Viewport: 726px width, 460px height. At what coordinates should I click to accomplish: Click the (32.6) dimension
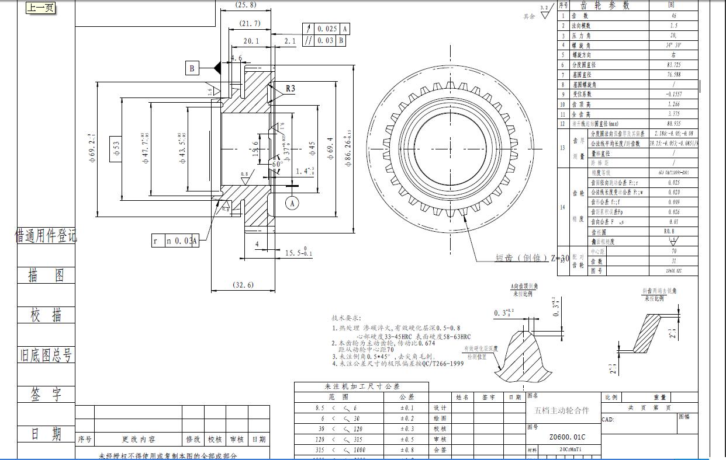[243, 285]
